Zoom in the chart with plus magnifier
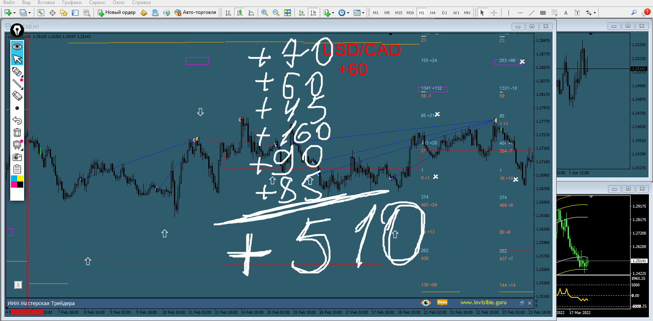This screenshot has height=321, width=653. (x=265, y=13)
